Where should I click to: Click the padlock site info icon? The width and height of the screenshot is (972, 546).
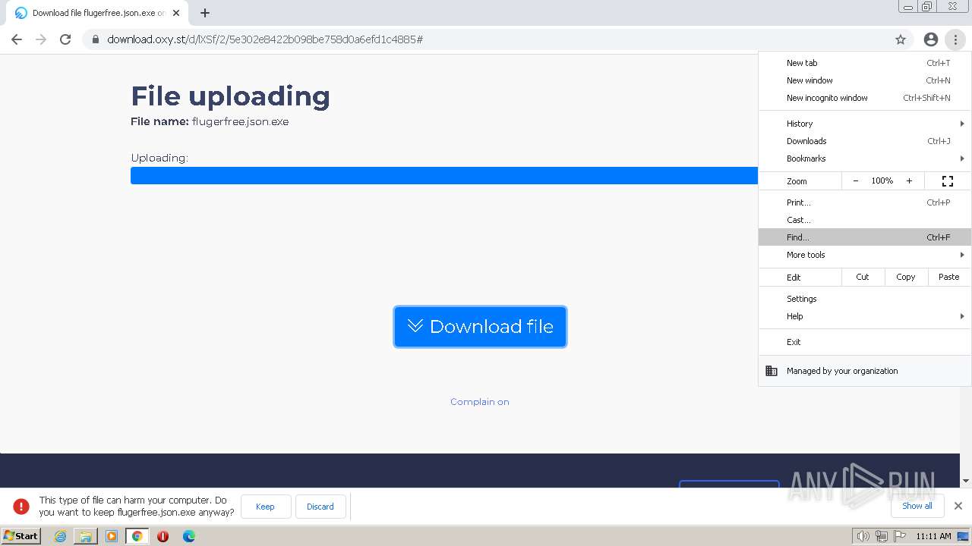click(x=96, y=39)
